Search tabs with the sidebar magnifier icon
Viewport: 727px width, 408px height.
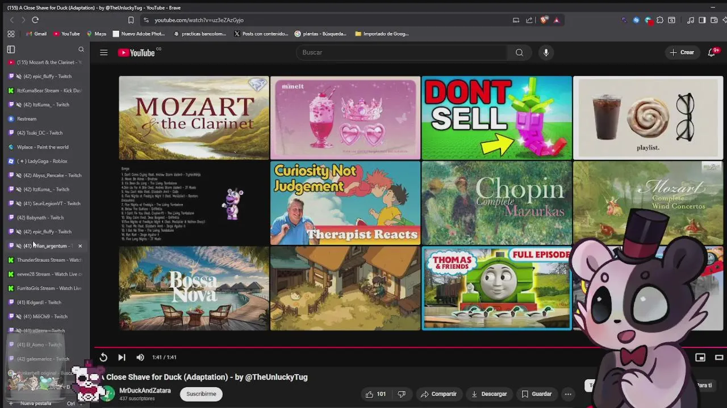click(x=81, y=49)
